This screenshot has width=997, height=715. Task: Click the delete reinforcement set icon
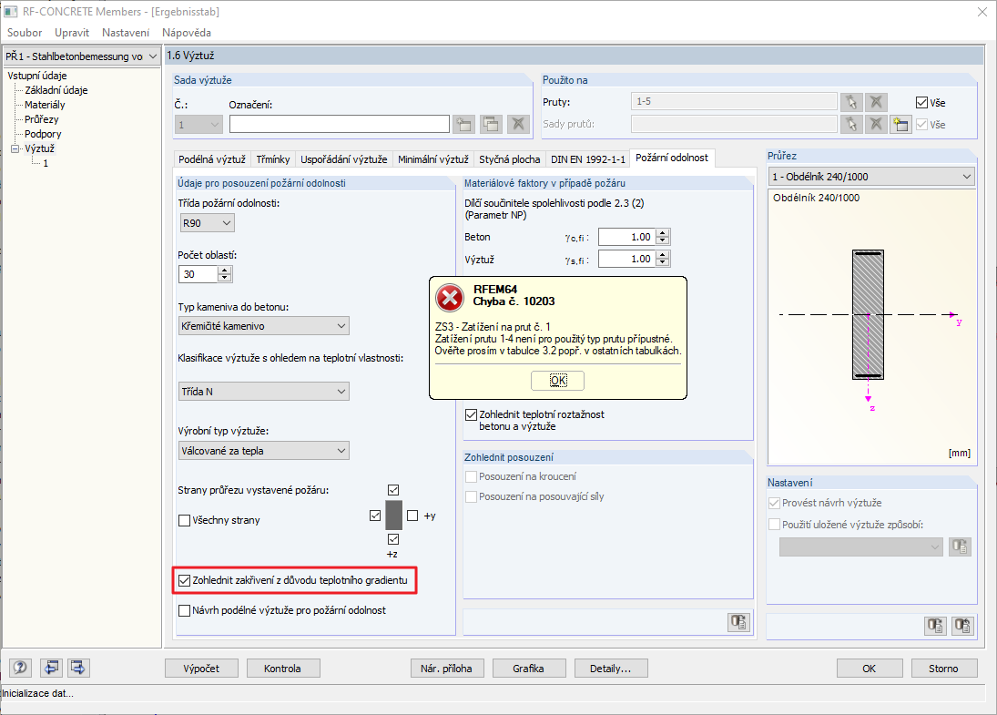pyautogui.click(x=518, y=123)
